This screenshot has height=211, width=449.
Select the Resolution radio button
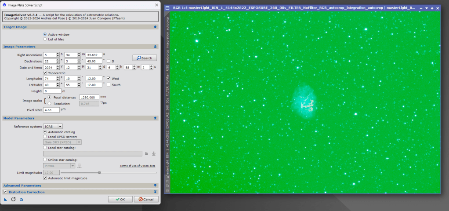[49, 103]
